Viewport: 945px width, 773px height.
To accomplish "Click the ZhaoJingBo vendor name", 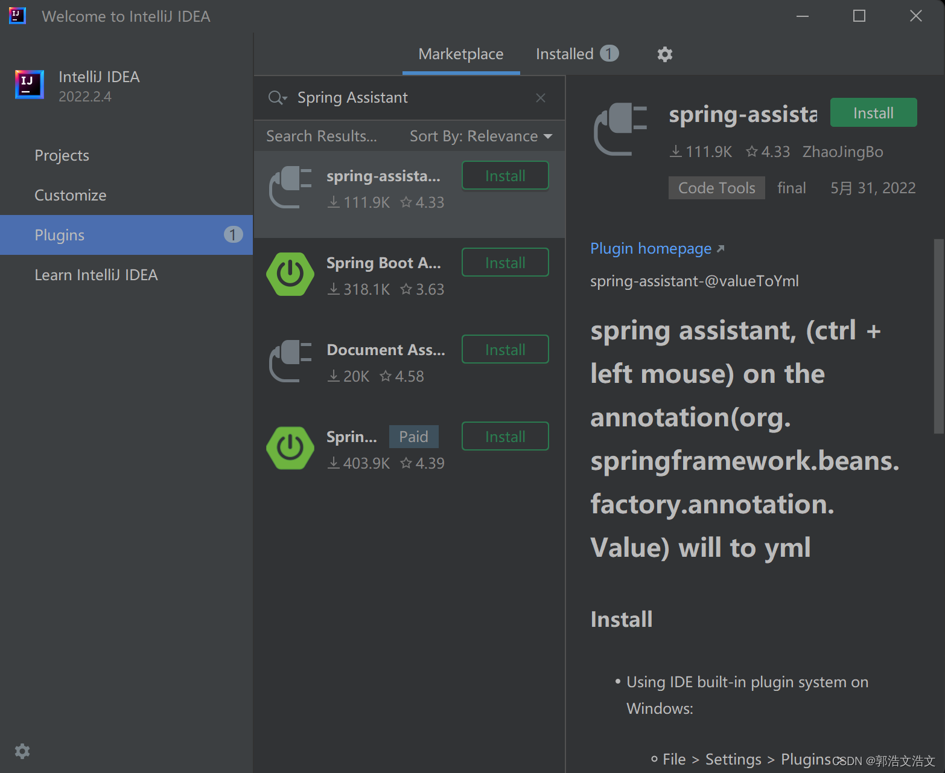I will coord(842,152).
